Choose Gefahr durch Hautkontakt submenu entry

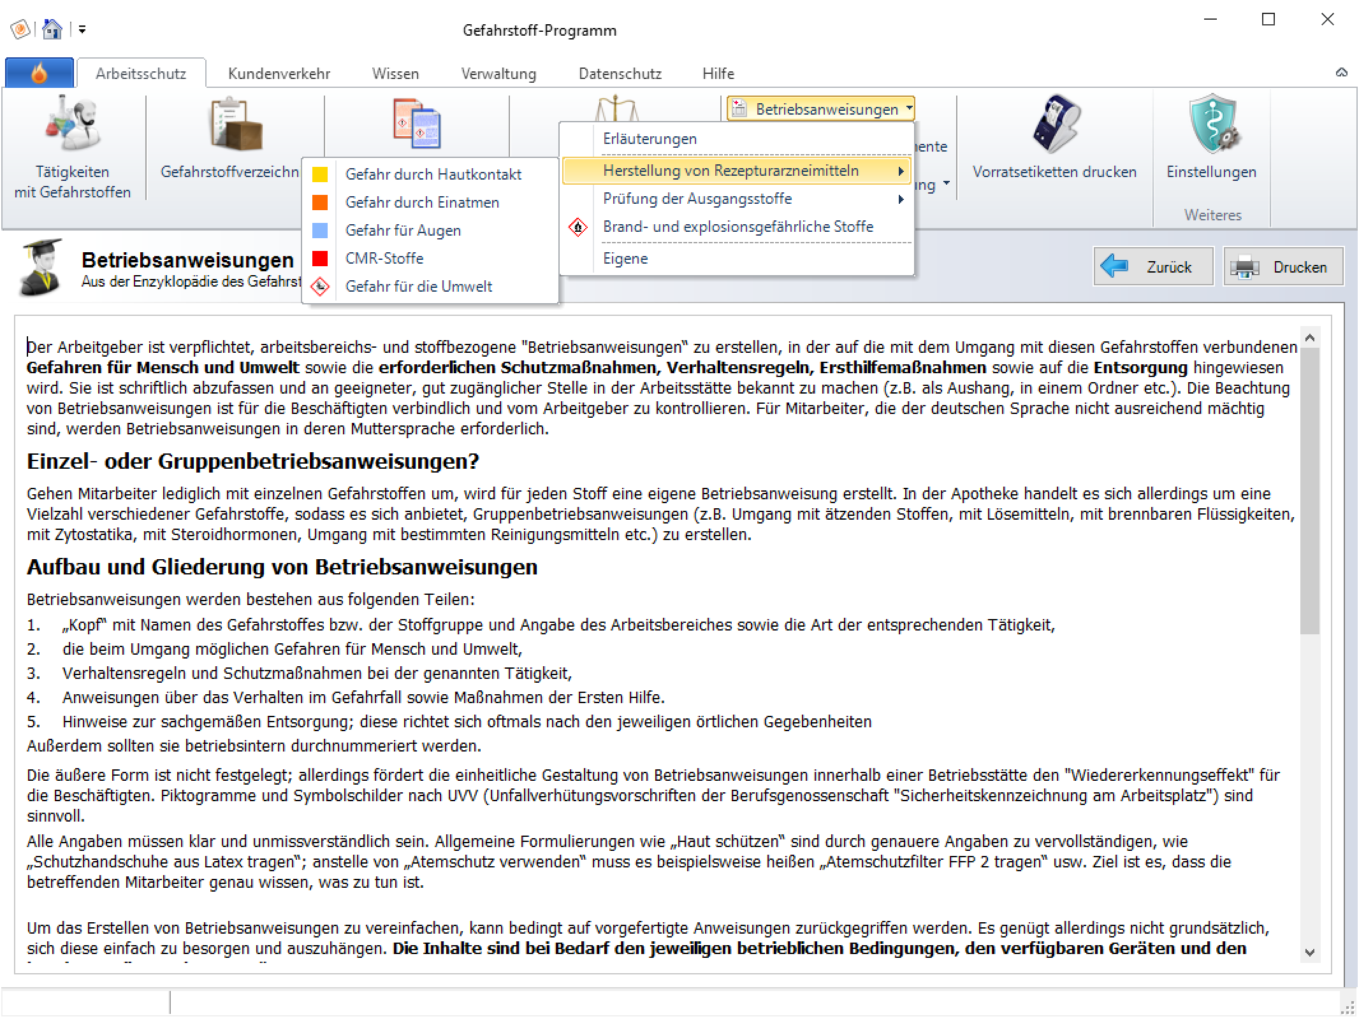(x=430, y=175)
